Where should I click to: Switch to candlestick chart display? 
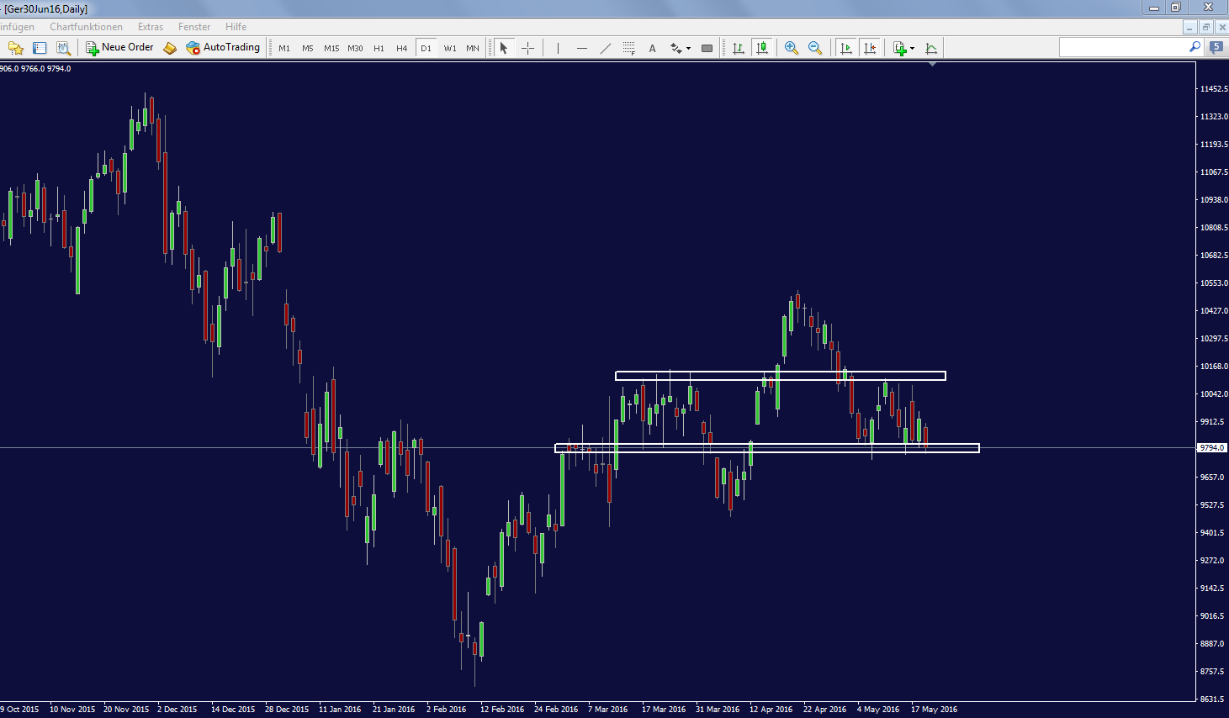pos(762,48)
